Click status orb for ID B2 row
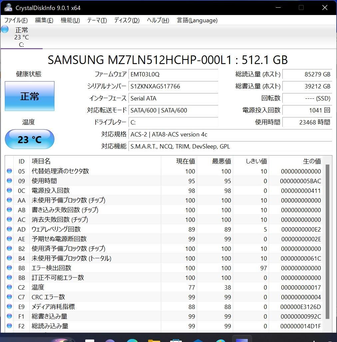This screenshot has height=342, width=337. point(9,248)
